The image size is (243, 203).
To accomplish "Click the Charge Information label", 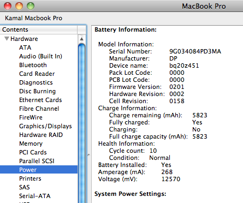I will pyautogui.click(x=127, y=108).
